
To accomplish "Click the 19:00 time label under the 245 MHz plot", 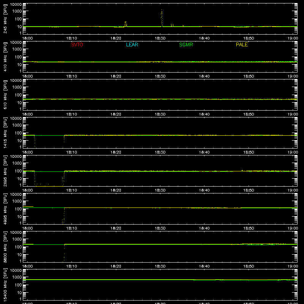I will 293,38.
